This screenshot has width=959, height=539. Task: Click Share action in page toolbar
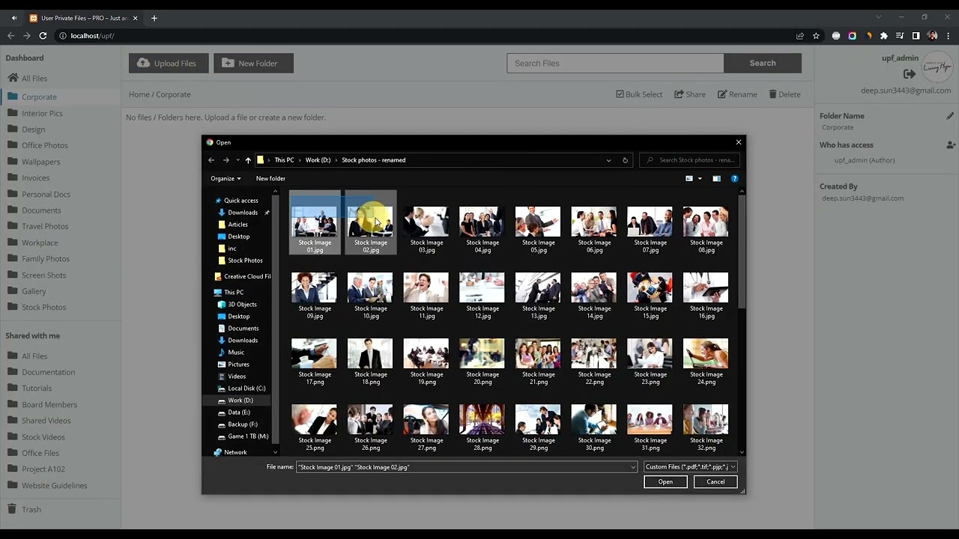point(690,94)
